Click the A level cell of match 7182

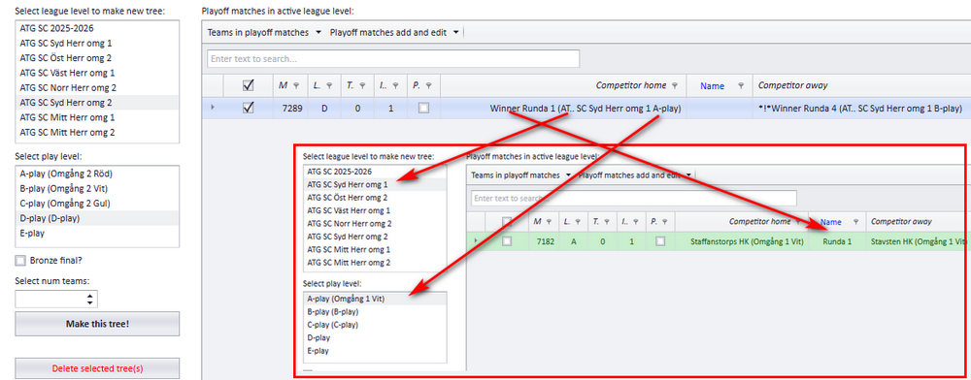(x=574, y=241)
